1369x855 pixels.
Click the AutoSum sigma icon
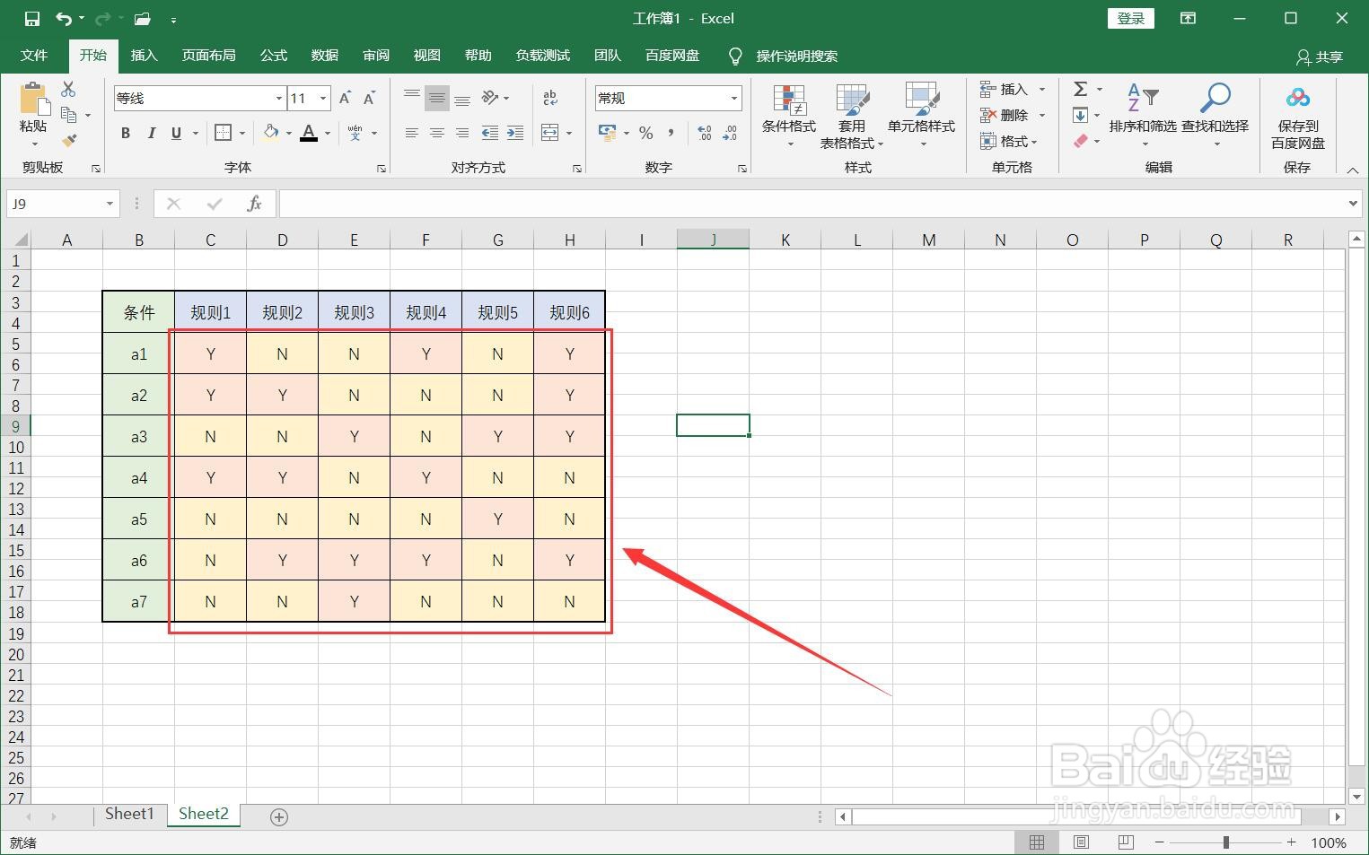(1081, 89)
